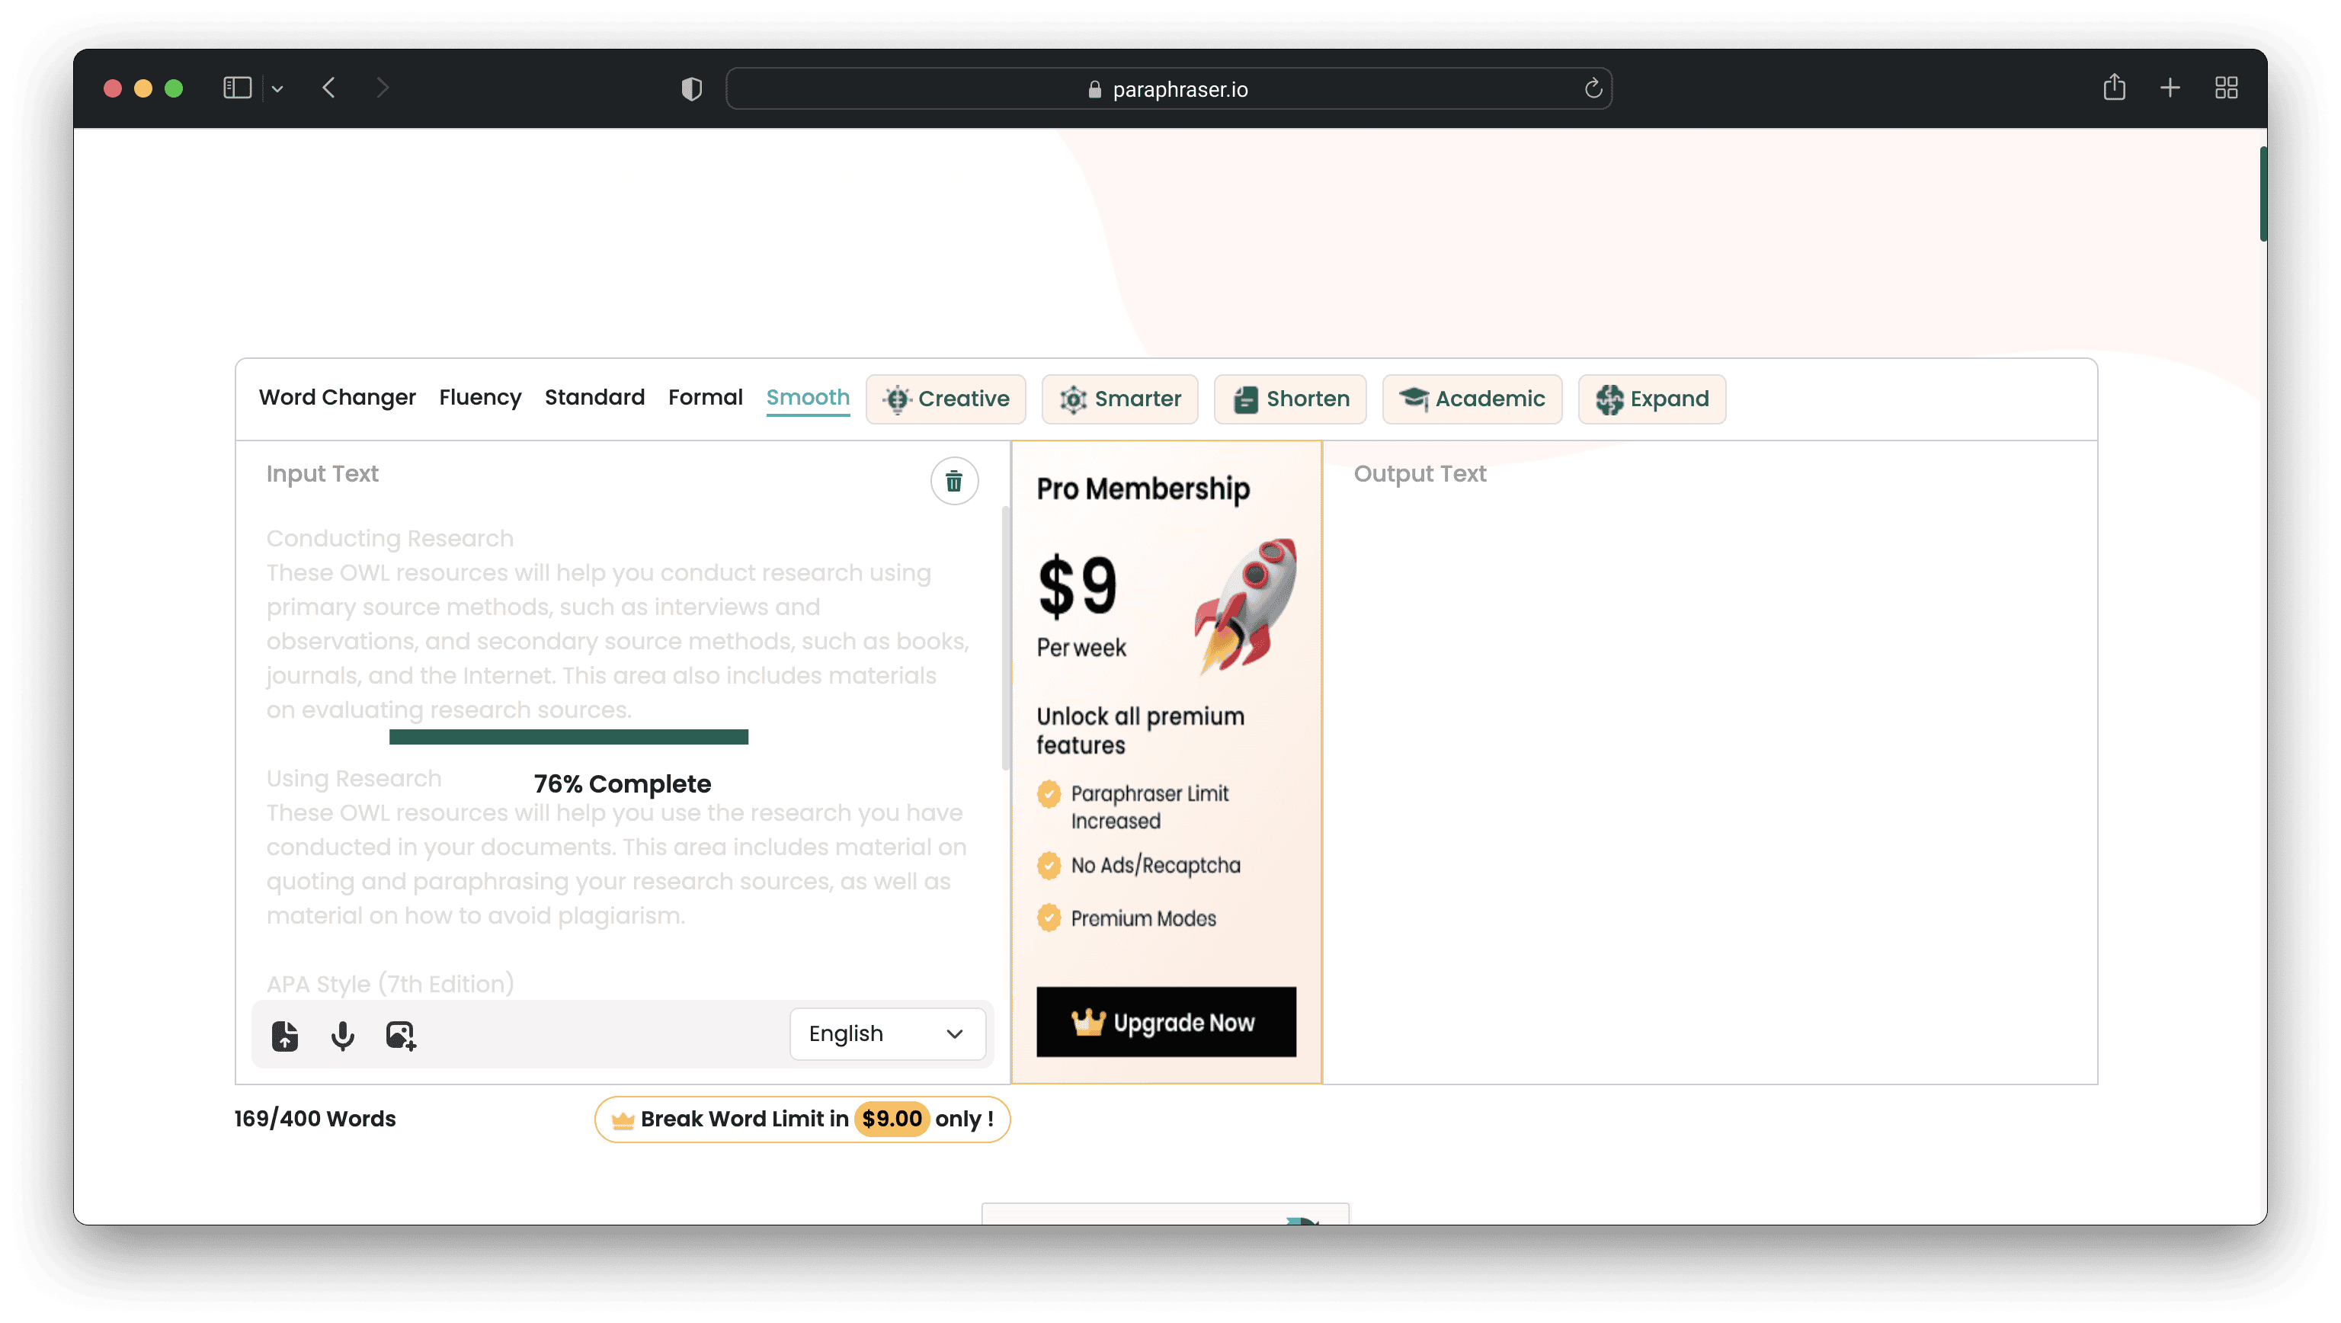Click the green progress bar
The image size is (2341, 1323).
pos(568,737)
